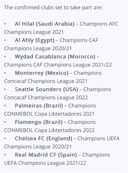This screenshot has width=128, height=173.
Task: Click "CONMEBOL Copa Libtertadores 2022" text
Action: coord(49,130)
